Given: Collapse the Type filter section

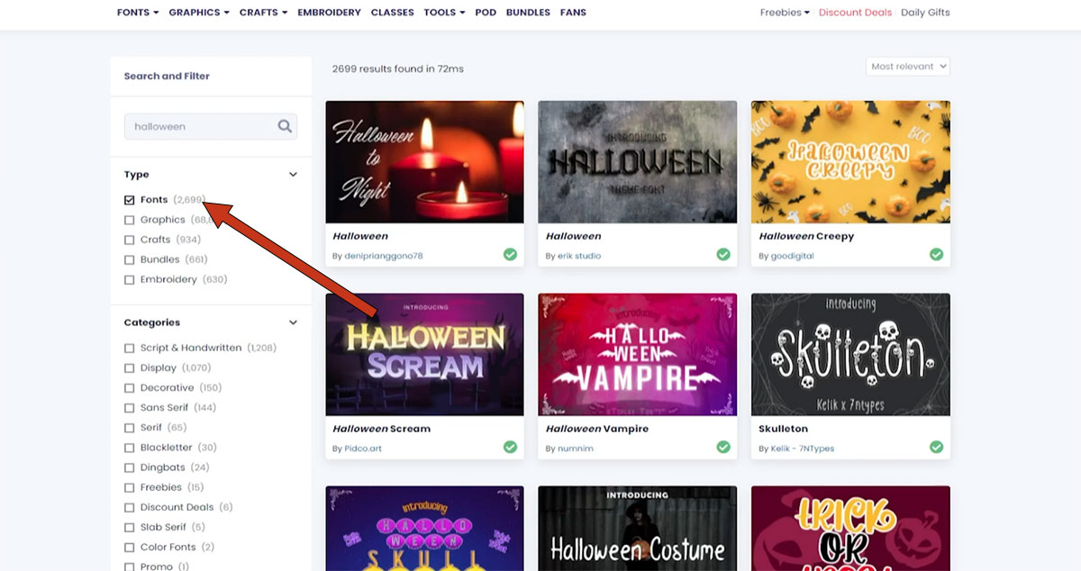Looking at the screenshot, I should (293, 174).
